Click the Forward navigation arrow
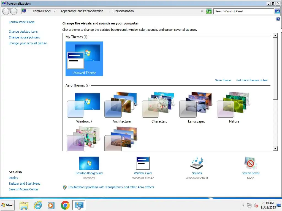The image size is (282, 211). point(14,11)
